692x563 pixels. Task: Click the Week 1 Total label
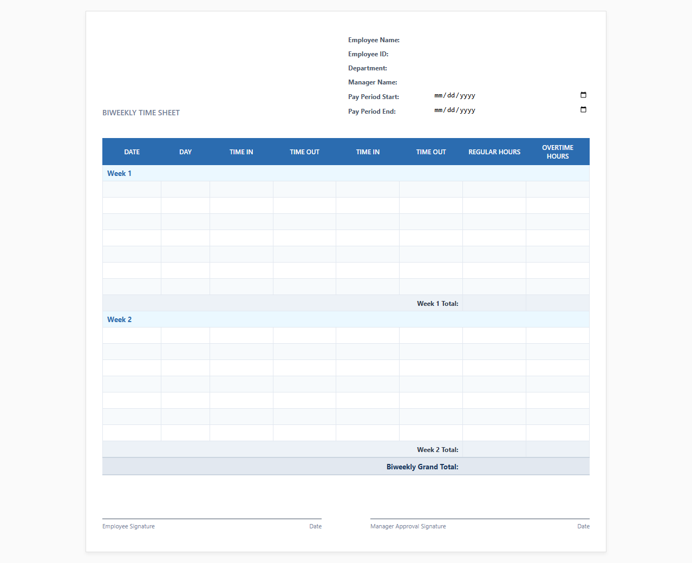pos(438,304)
